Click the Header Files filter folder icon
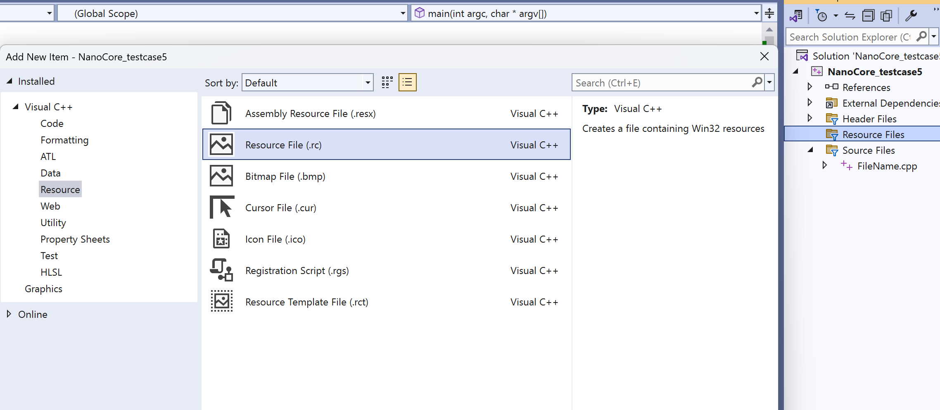 click(x=831, y=119)
